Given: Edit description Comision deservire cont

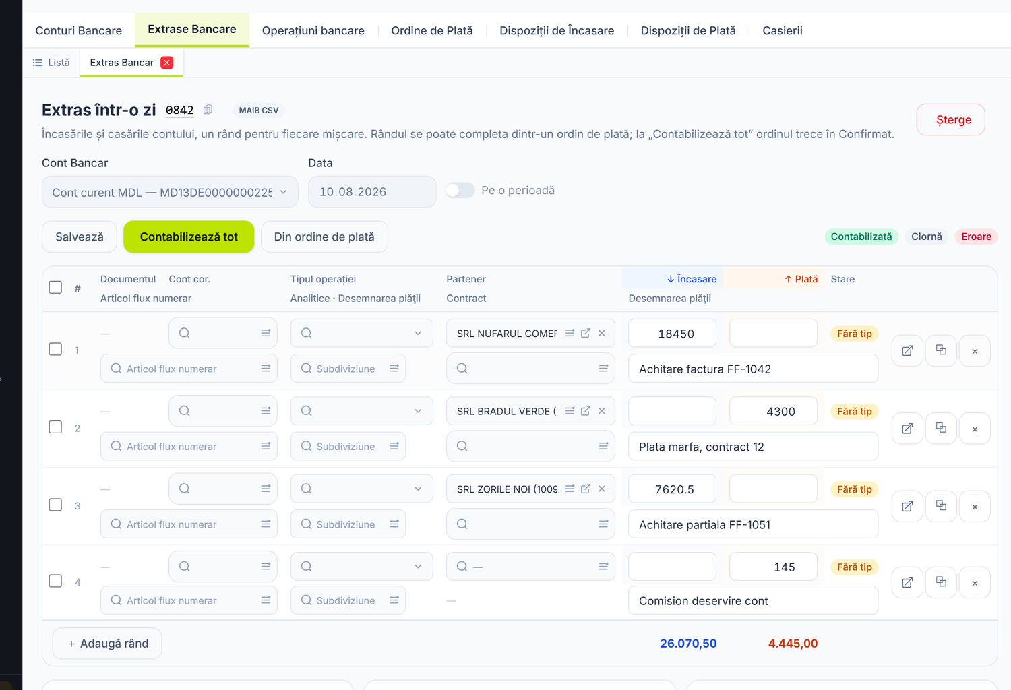Looking at the screenshot, I should point(753,600).
